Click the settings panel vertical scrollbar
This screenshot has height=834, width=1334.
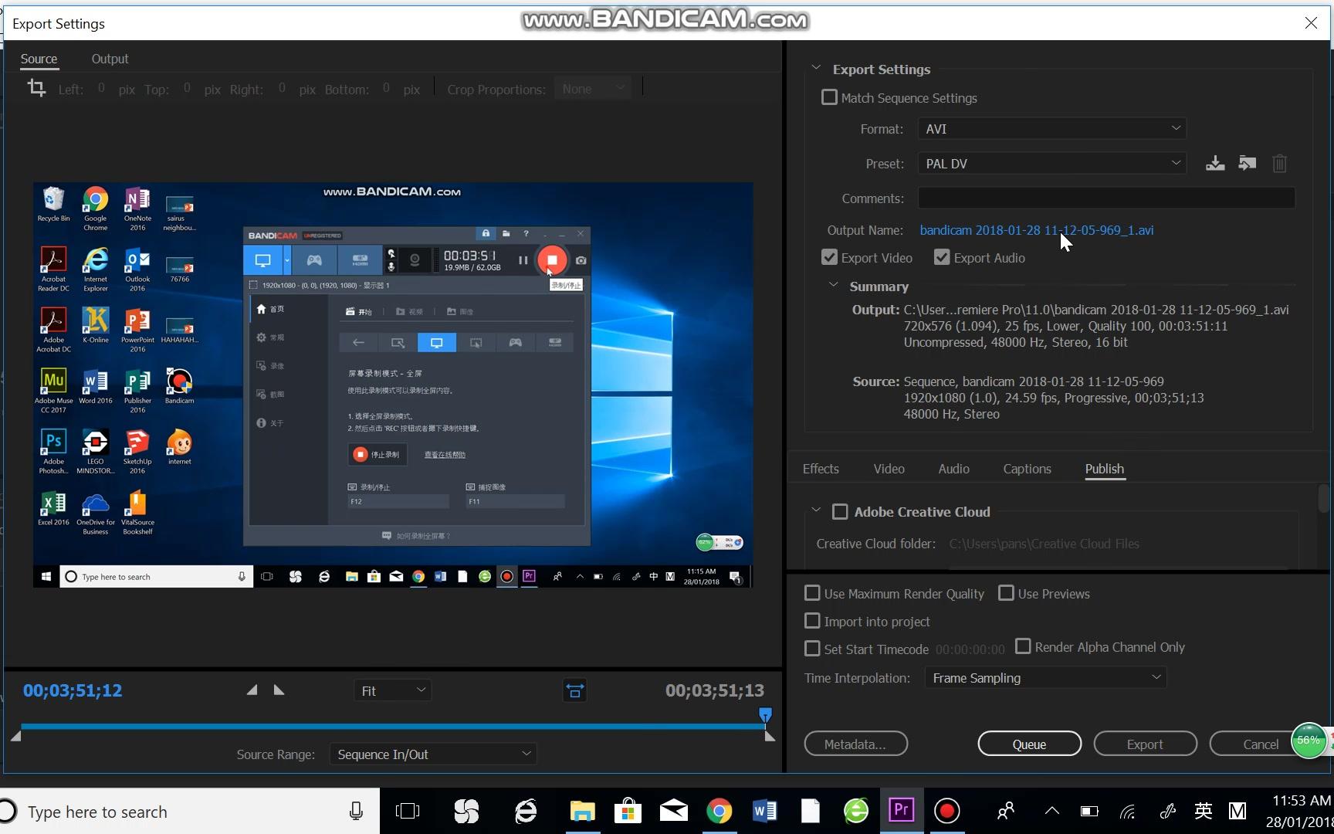1323,498
